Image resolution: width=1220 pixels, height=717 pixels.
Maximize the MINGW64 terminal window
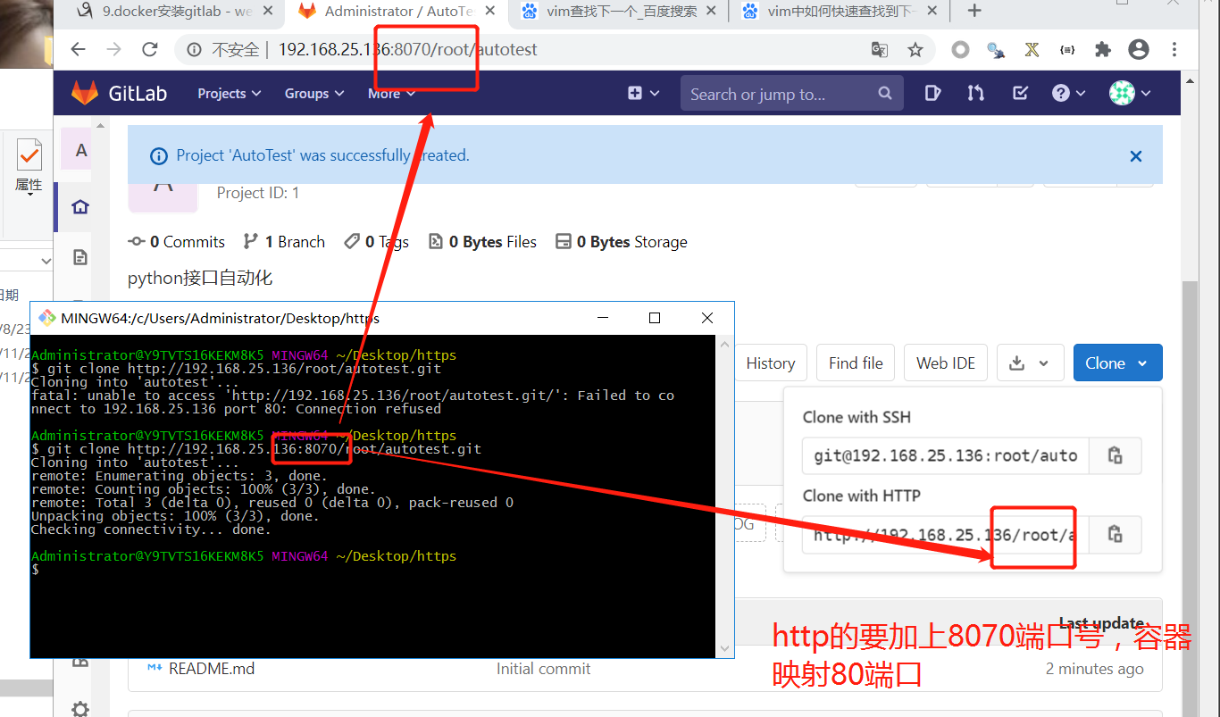655,318
